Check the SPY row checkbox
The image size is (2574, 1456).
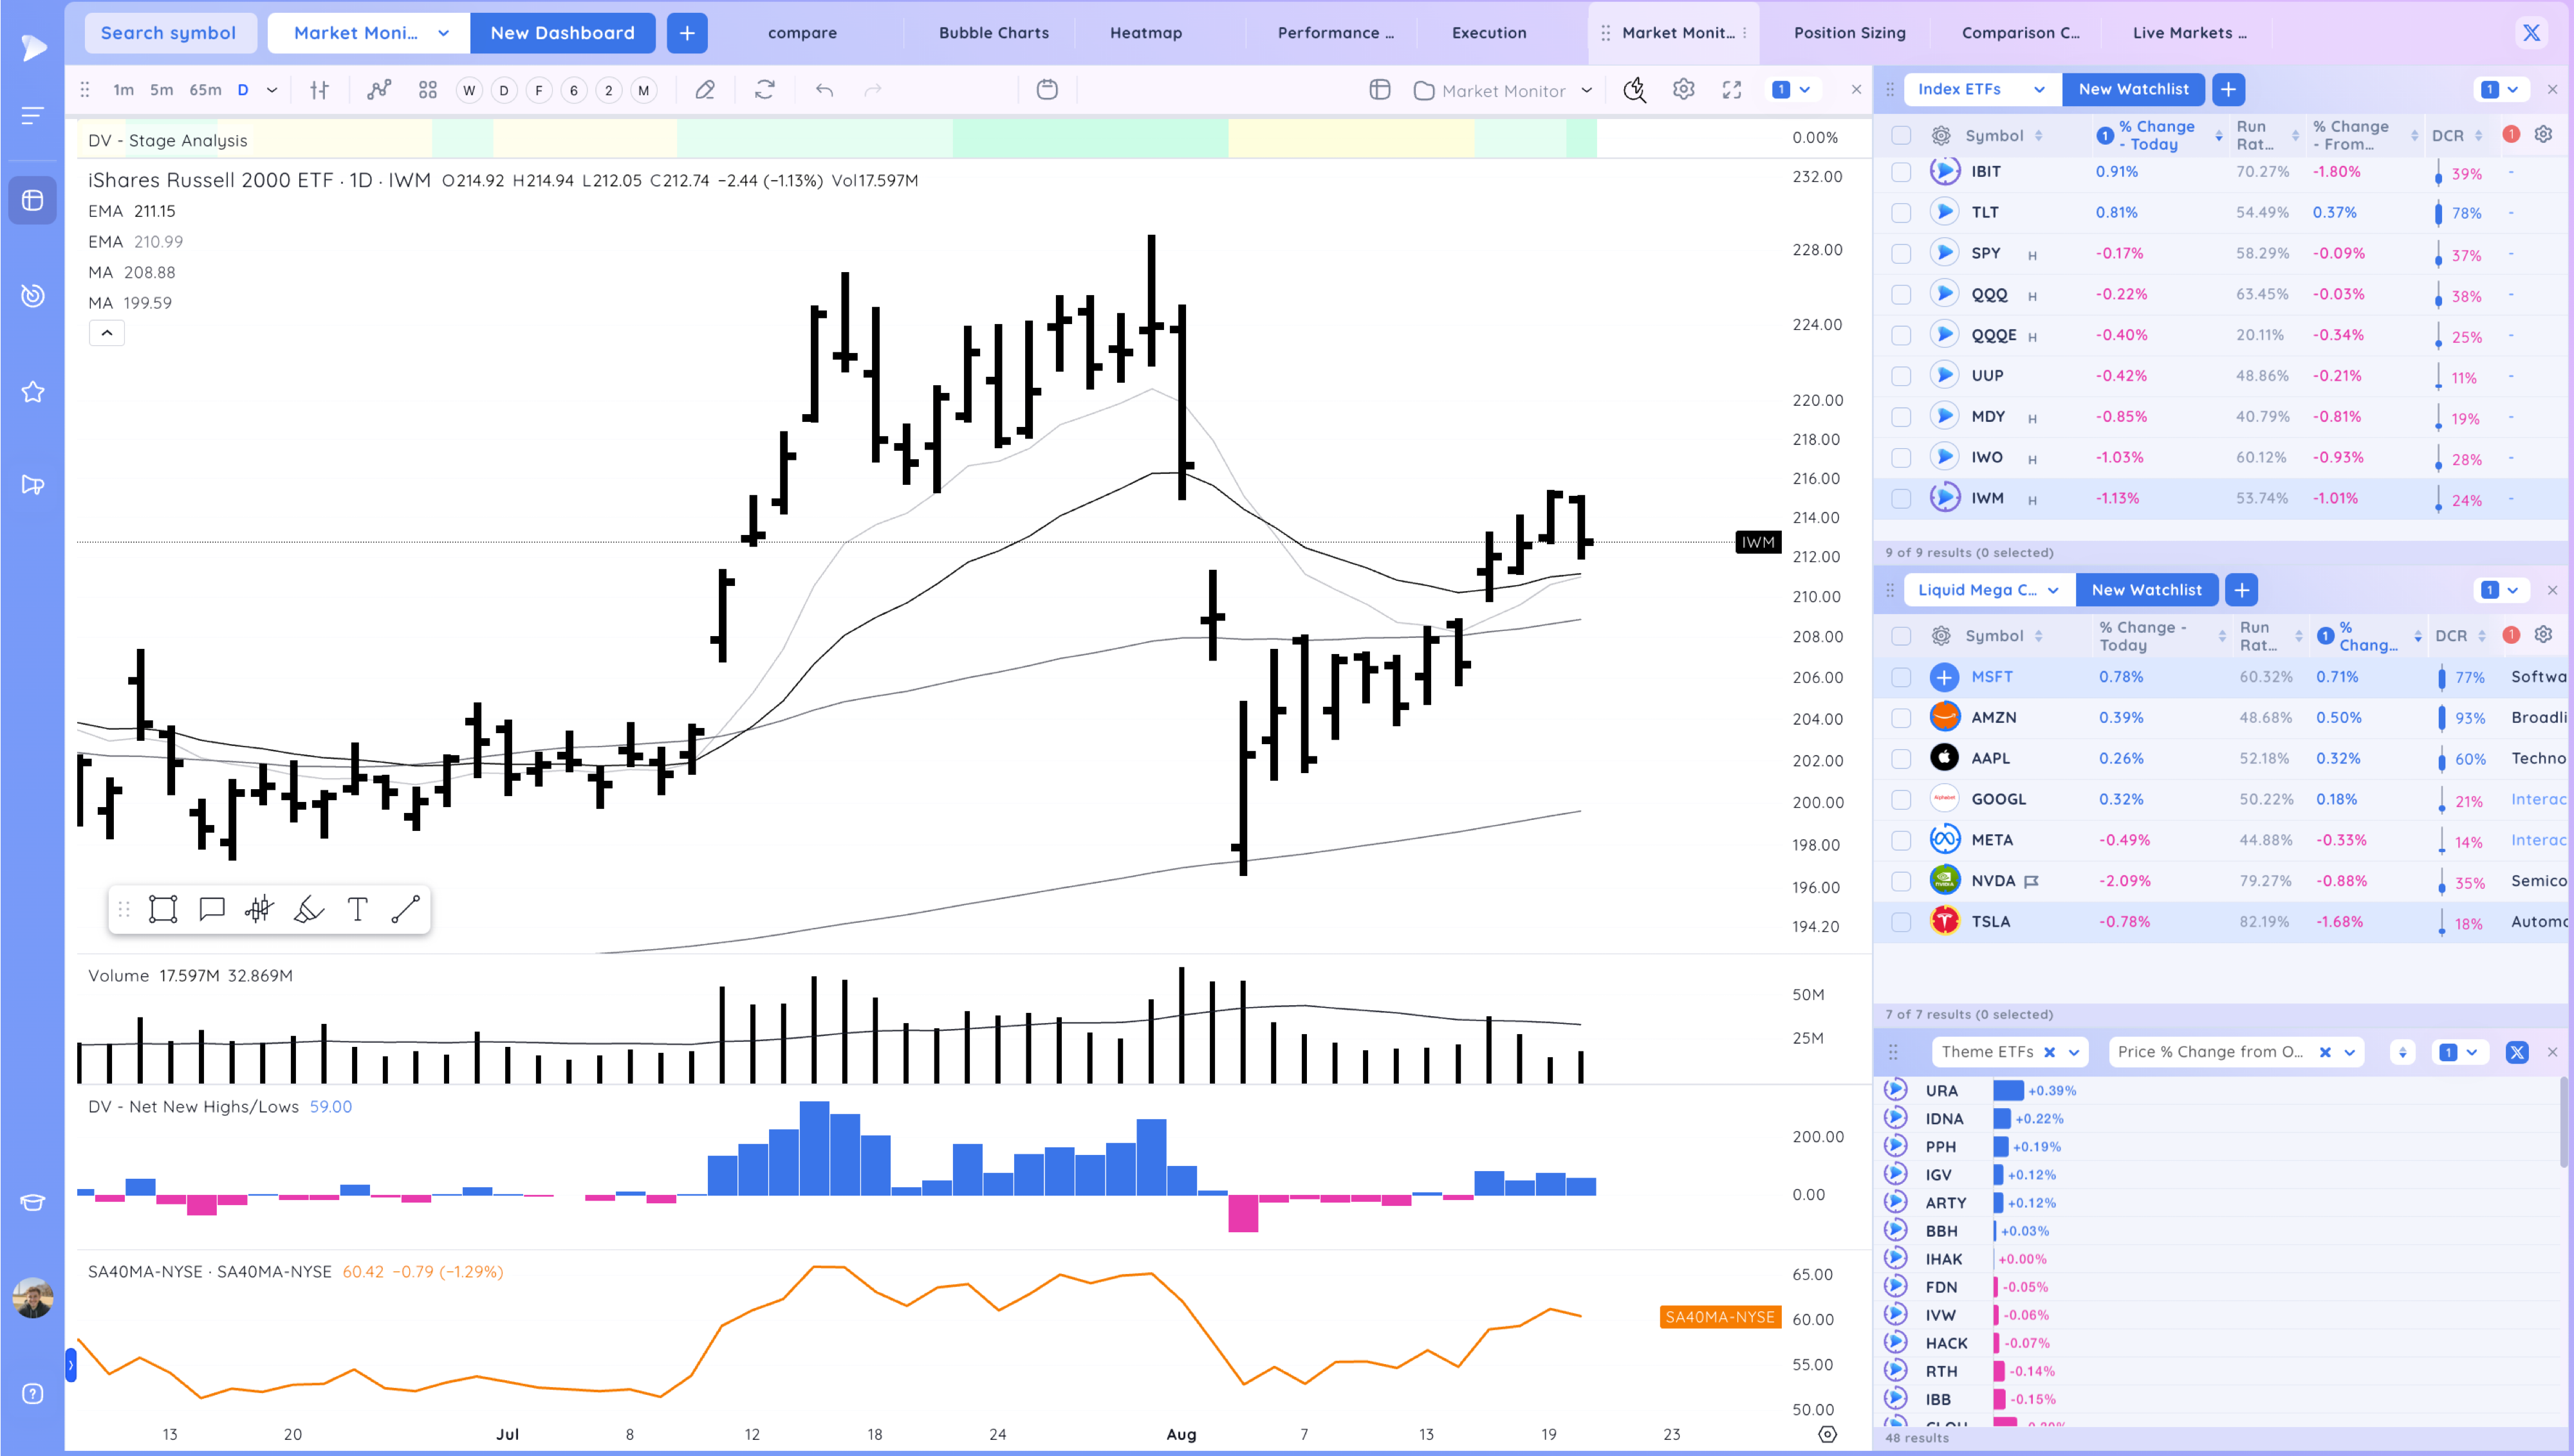point(1901,254)
